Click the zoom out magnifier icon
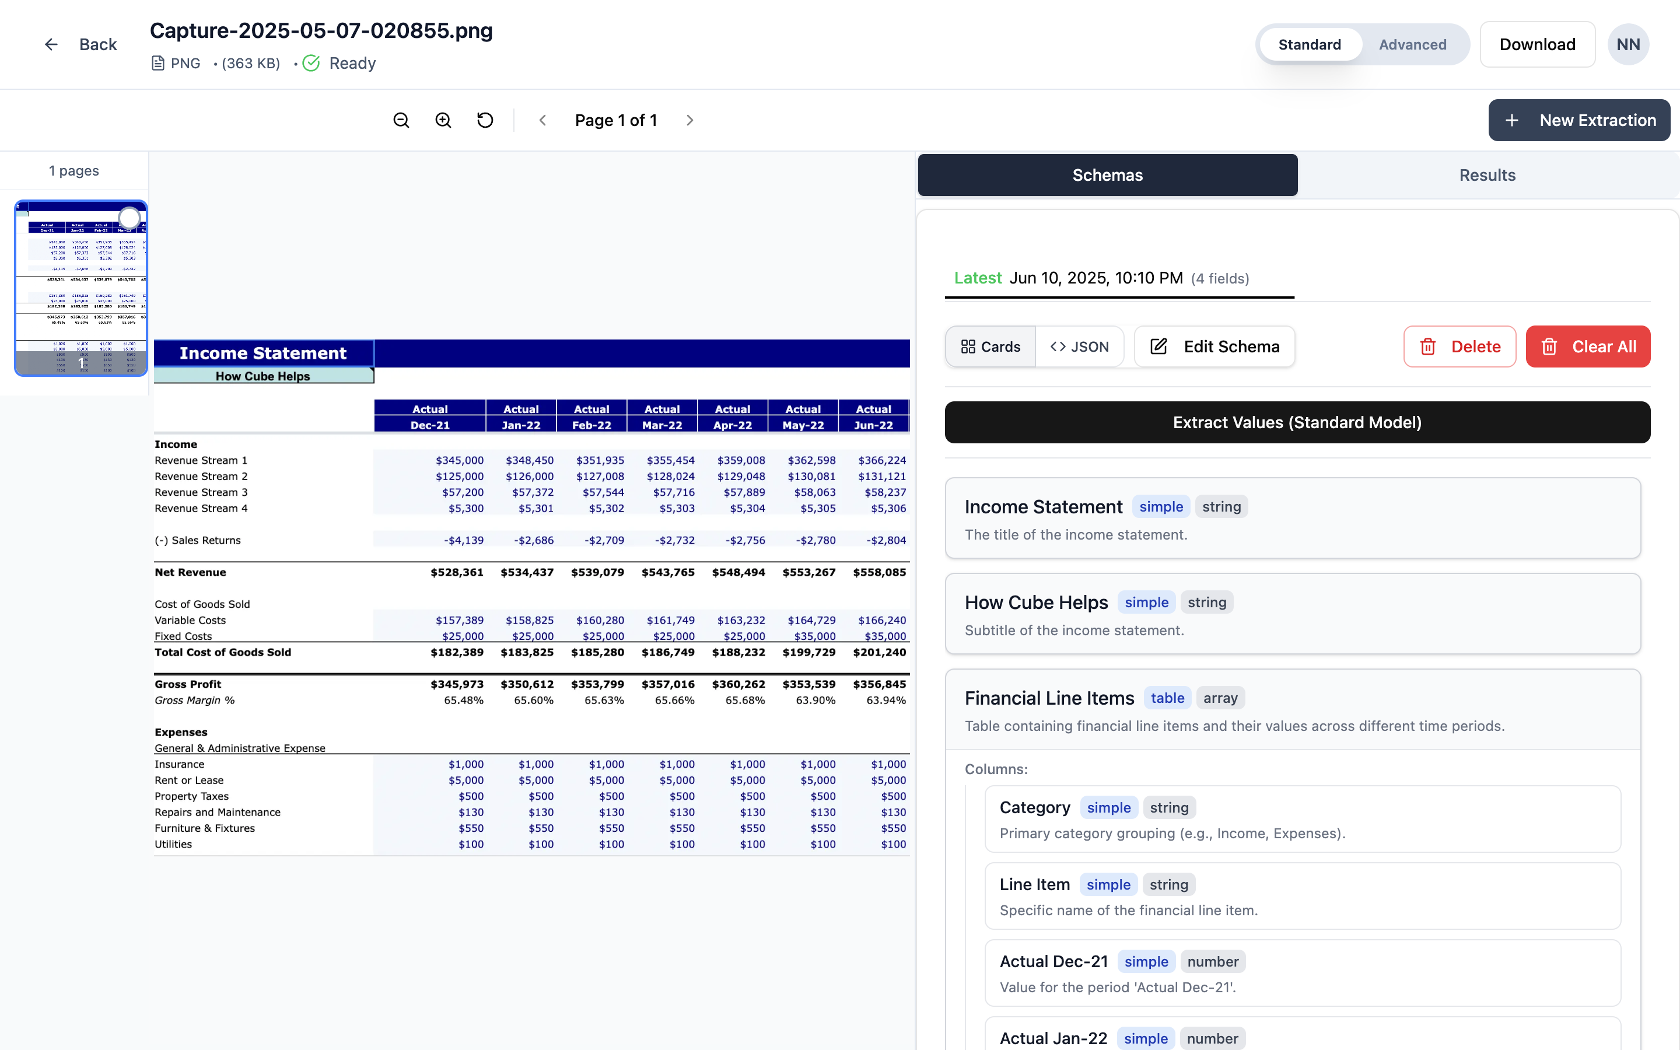Screen dimensions: 1680x1050 [x=401, y=120]
